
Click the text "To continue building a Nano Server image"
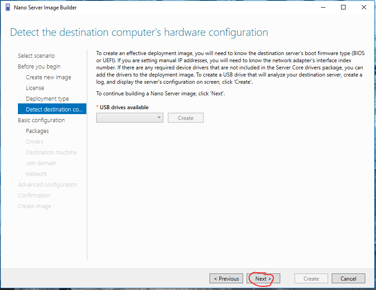pyautogui.click(x=146, y=94)
